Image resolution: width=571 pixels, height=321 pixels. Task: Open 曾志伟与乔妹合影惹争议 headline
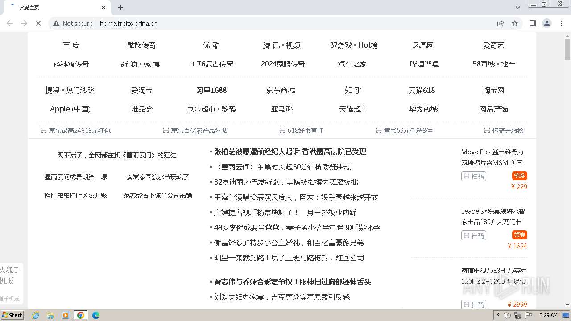point(293,282)
